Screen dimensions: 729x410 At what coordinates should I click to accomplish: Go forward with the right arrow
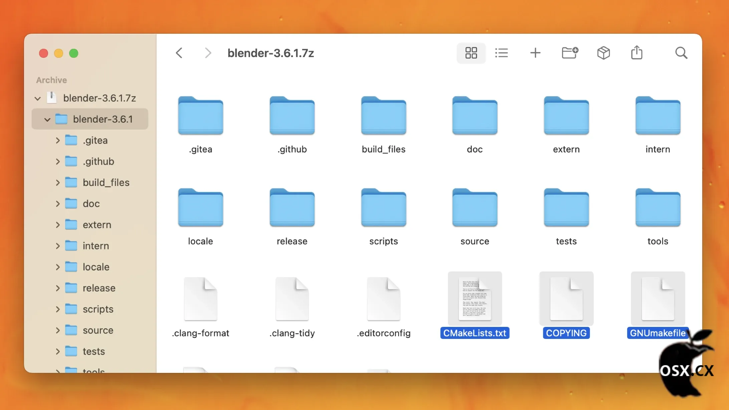[x=208, y=53]
